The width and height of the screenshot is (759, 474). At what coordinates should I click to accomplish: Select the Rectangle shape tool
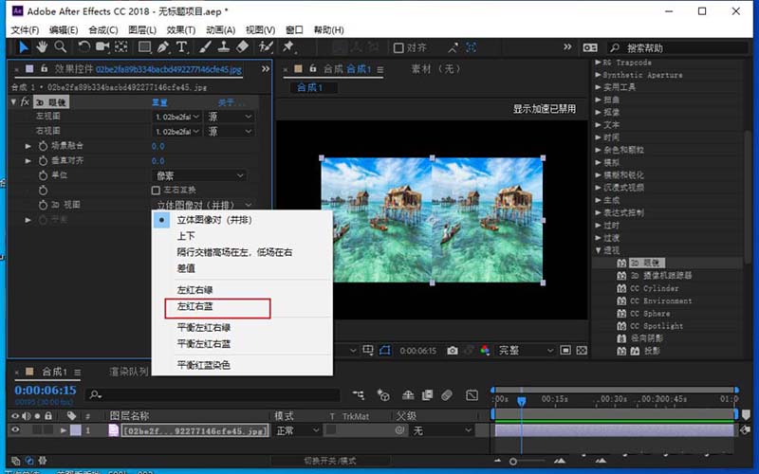pos(144,46)
